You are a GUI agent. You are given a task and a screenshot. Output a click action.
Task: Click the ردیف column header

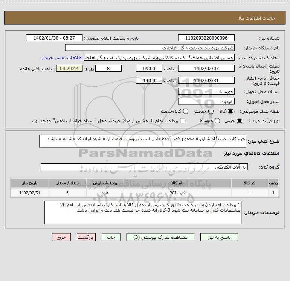(273, 183)
